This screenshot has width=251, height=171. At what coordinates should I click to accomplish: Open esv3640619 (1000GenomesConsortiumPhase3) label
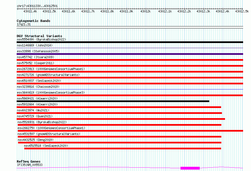coord(51,93)
